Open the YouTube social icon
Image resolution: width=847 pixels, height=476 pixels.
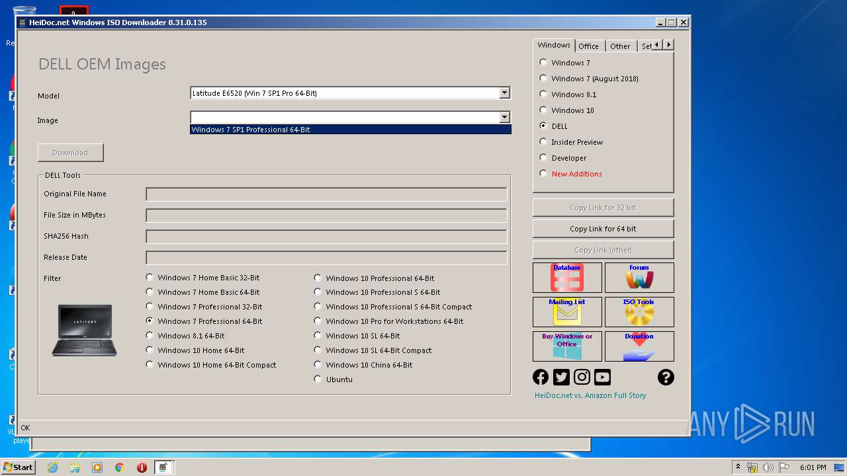click(x=602, y=377)
